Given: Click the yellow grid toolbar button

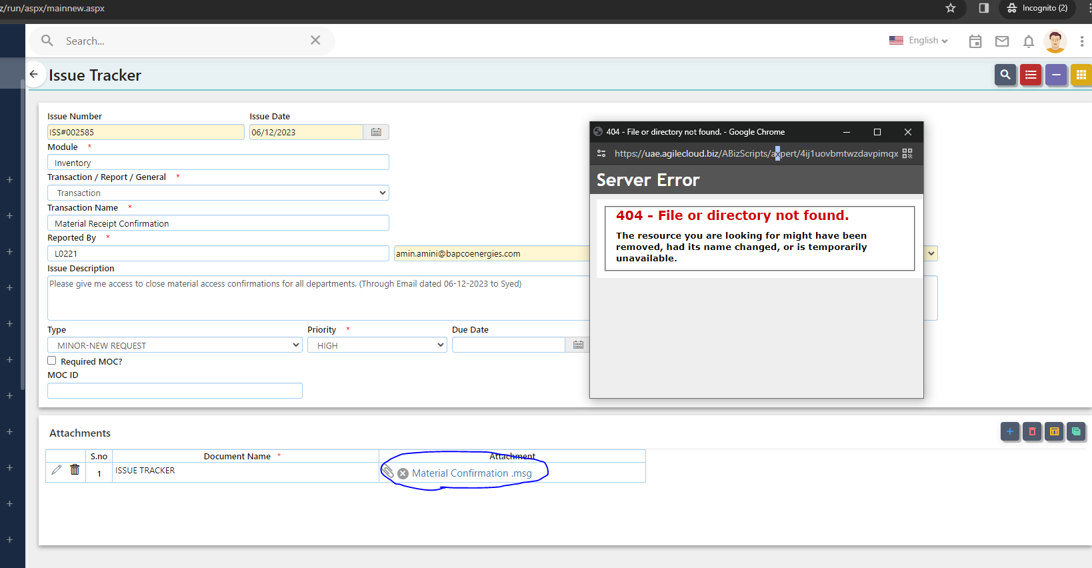Looking at the screenshot, I should (1081, 75).
